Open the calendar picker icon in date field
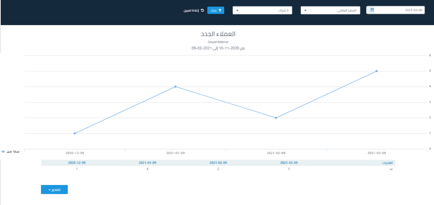The height and width of the screenshot is (205, 434). (x=372, y=10)
